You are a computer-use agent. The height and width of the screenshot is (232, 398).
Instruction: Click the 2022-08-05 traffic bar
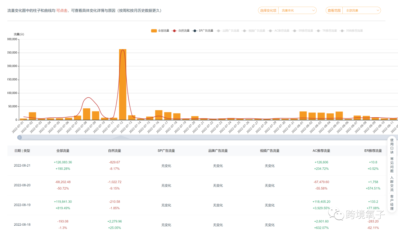click(339, 115)
